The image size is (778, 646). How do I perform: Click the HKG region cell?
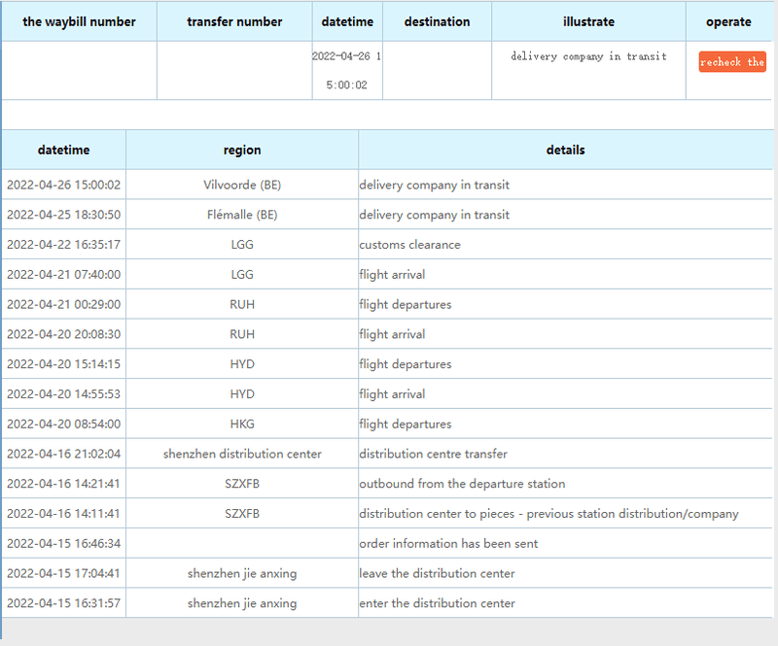pos(242,424)
